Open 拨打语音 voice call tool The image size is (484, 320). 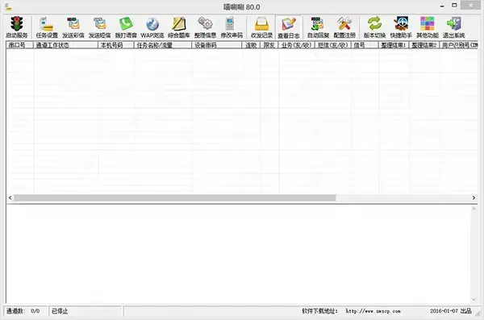point(126,27)
